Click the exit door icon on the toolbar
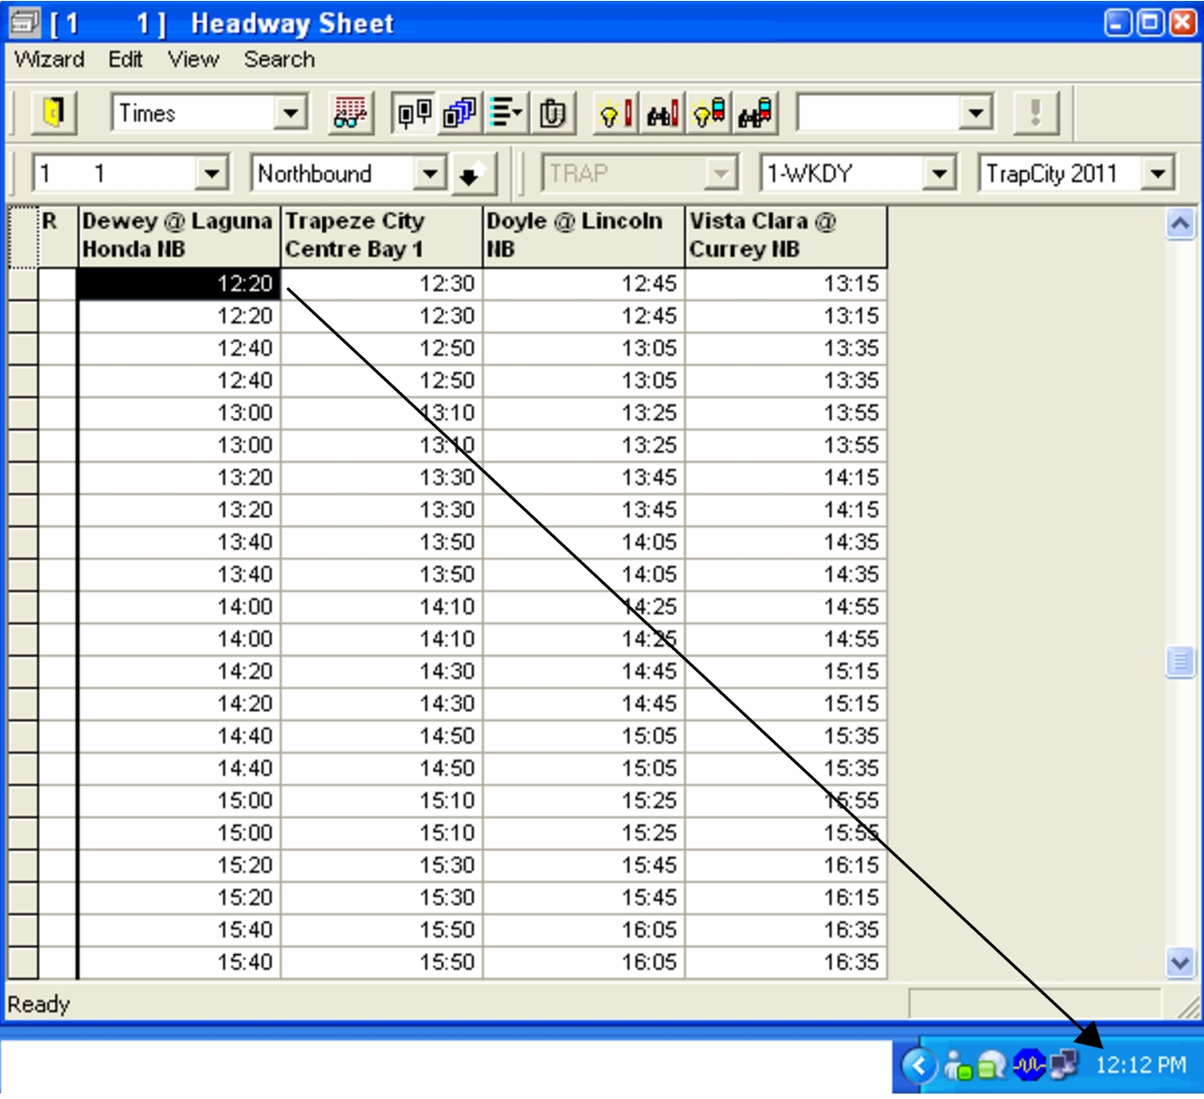The width and height of the screenshot is (1204, 1099). click(53, 113)
